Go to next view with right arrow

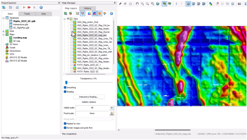click(181, 4)
